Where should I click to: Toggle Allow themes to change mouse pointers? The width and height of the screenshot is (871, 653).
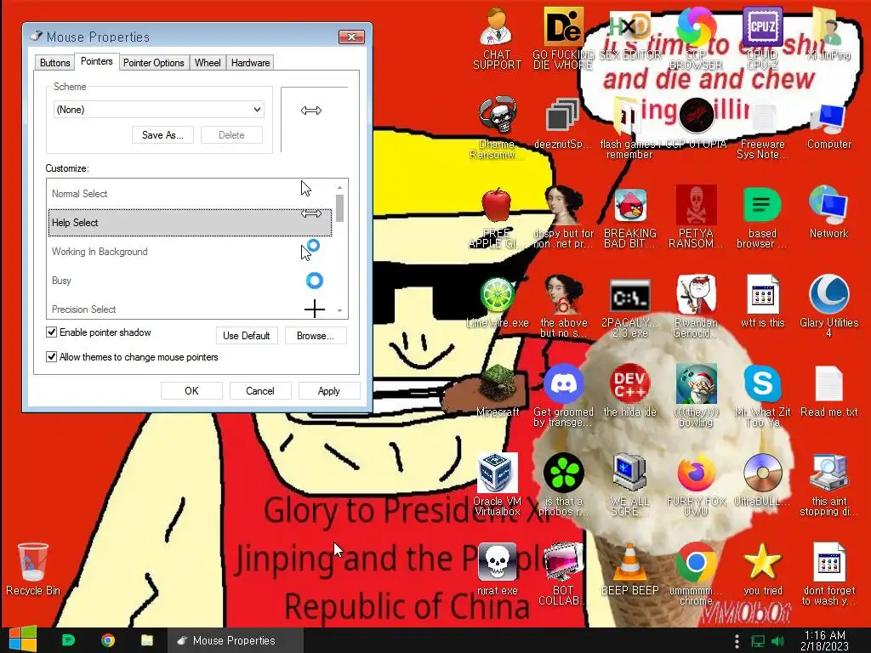(52, 356)
